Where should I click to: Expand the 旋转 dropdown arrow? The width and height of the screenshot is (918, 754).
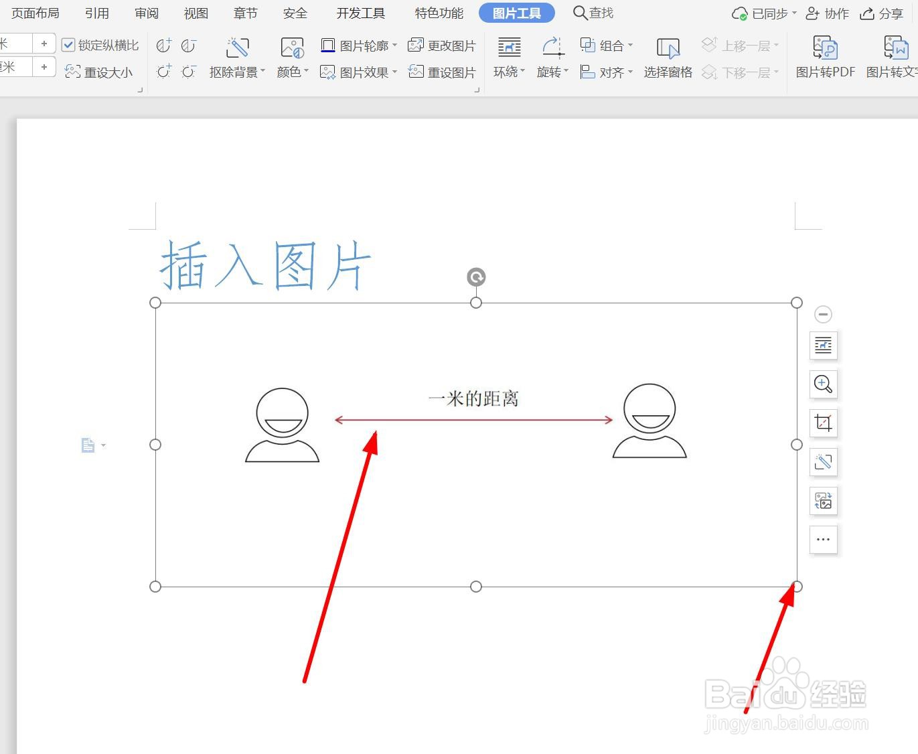[566, 71]
